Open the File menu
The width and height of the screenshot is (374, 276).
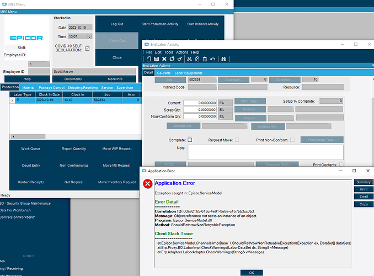tap(149, 52)
